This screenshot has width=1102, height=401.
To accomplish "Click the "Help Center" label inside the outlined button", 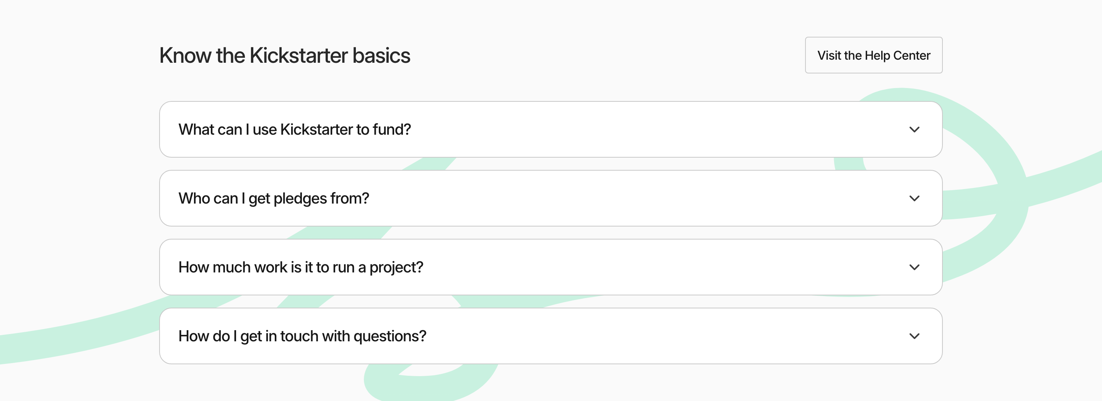I will click(898, 55).
